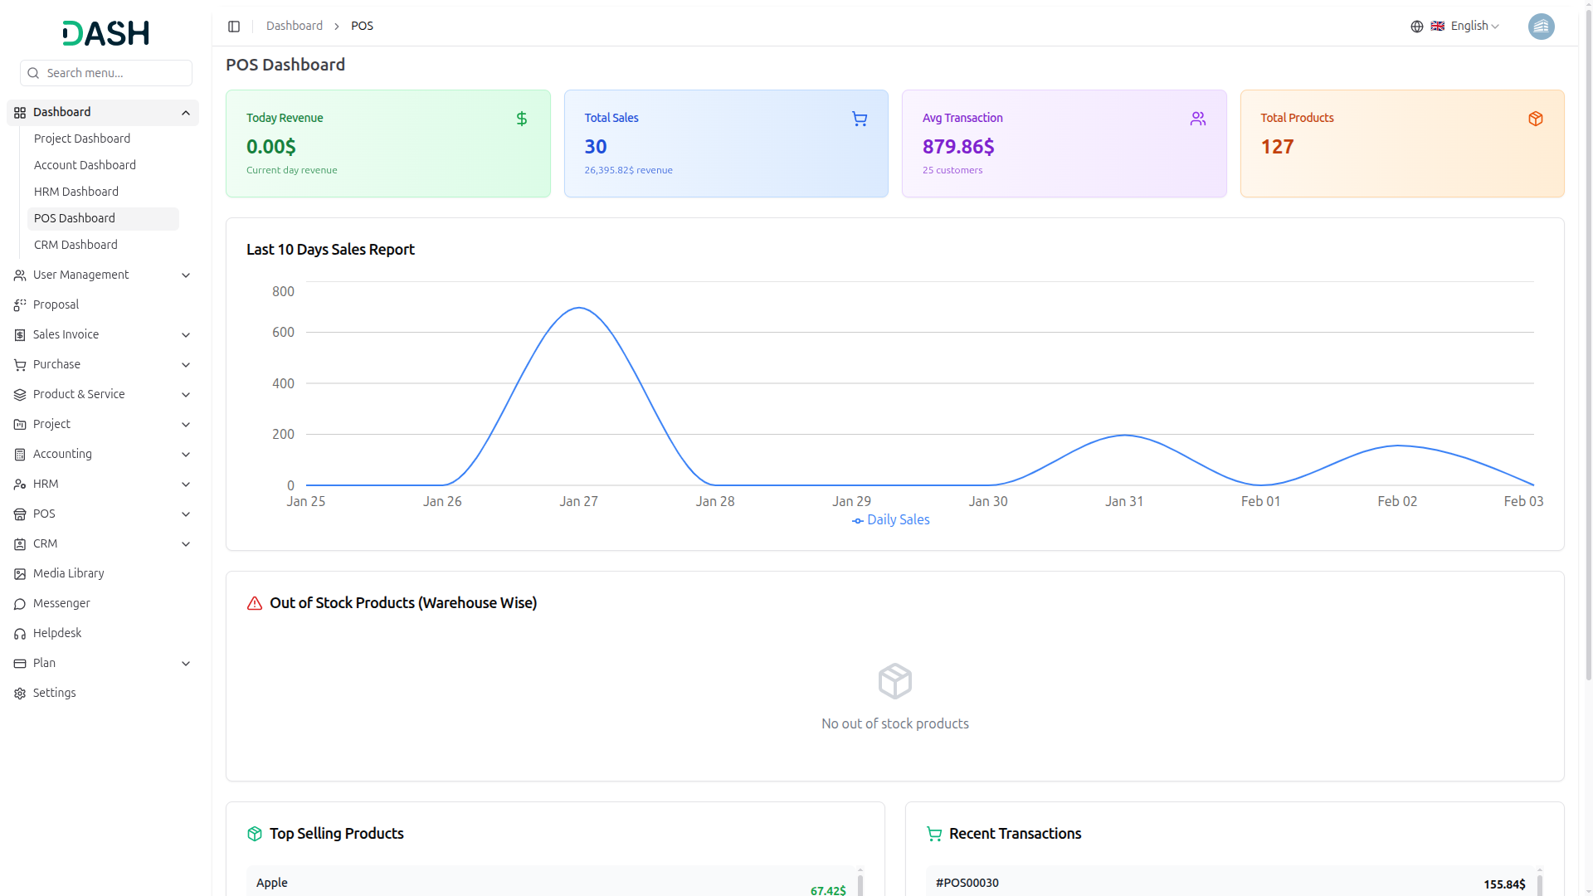Click the globe language icon
The height and width of the screenshot is (896, 1593).
tap(1417, 27)
